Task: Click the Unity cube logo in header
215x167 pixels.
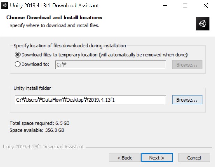Action: (202, 24)
